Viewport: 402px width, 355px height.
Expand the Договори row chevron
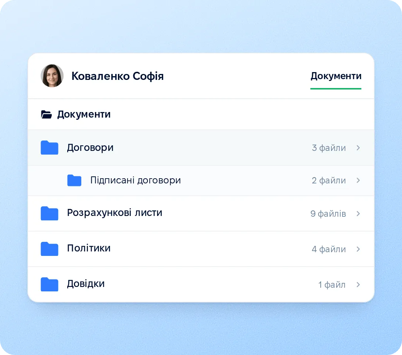coord(358,148)
